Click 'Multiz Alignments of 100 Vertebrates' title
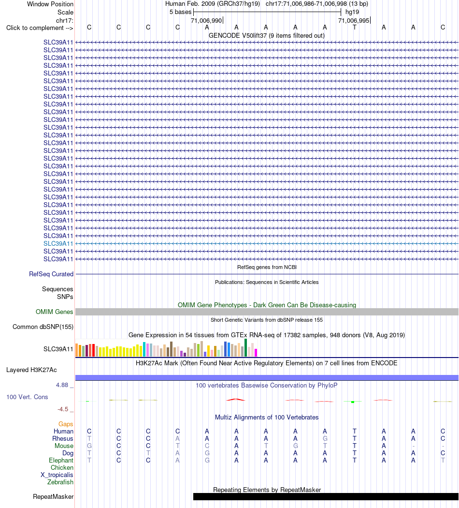The image size is (459, 508). click(x=267, y=417)
